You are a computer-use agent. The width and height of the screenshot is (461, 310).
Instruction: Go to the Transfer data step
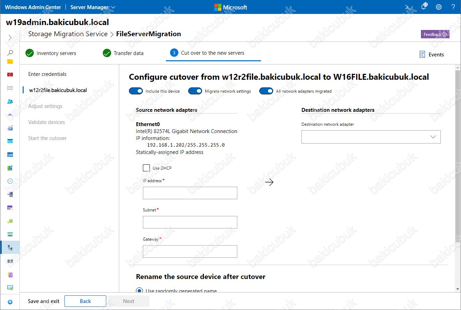[x=123, y=53]
